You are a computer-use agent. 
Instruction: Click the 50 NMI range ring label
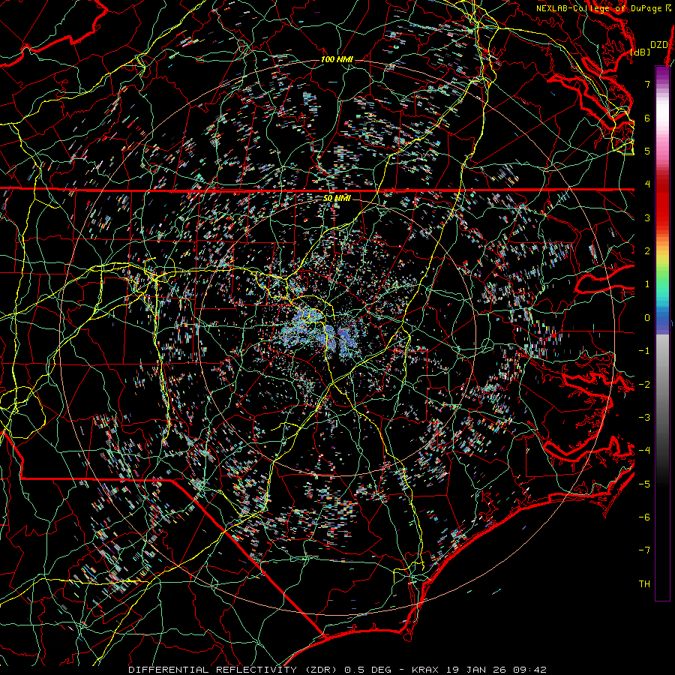(337, 199)
